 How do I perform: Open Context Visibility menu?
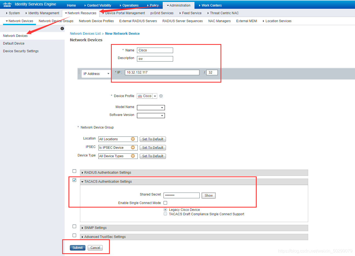tap(98, 5)
